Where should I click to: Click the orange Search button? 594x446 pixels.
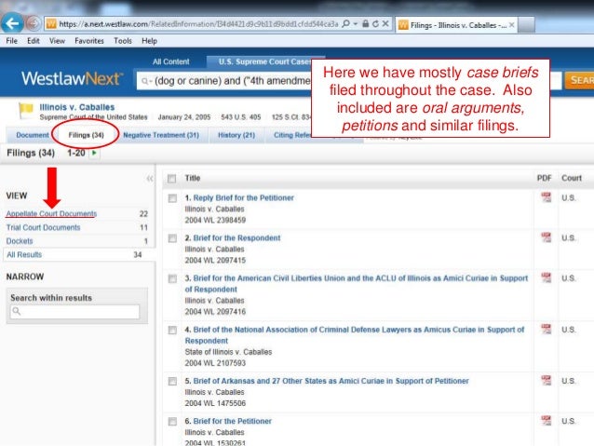(579, 80)
